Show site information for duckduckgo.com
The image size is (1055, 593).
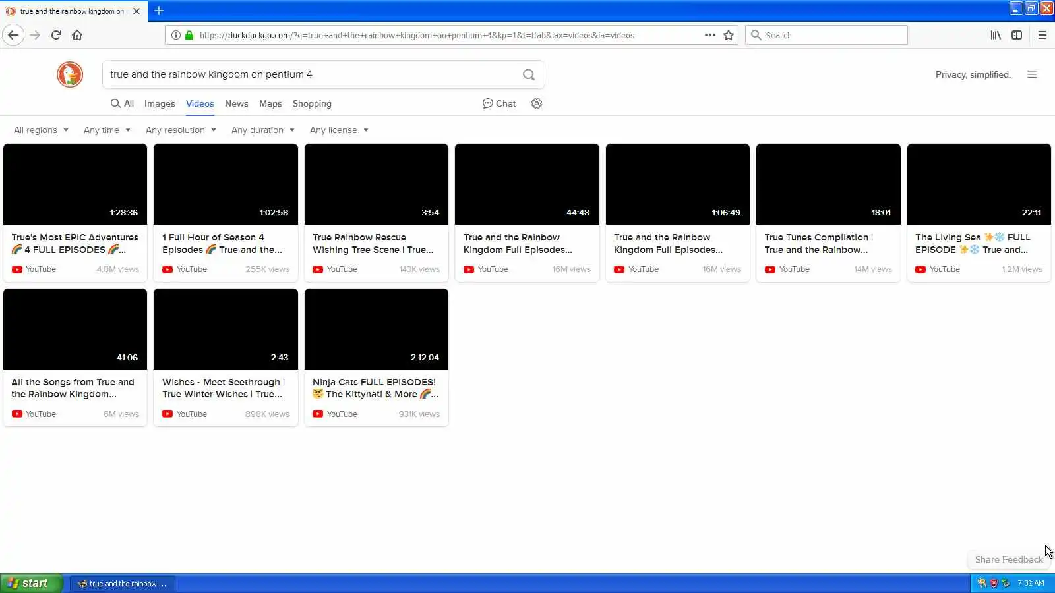pyautogui.click(x=175, y=35)
